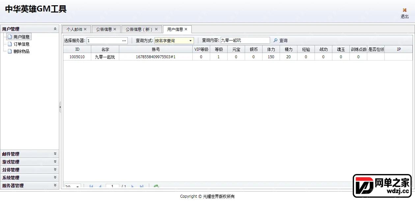This screenshot has width=415, height=201.
Task: Select the cell with ID 1005010
Action: coord(77,57)
